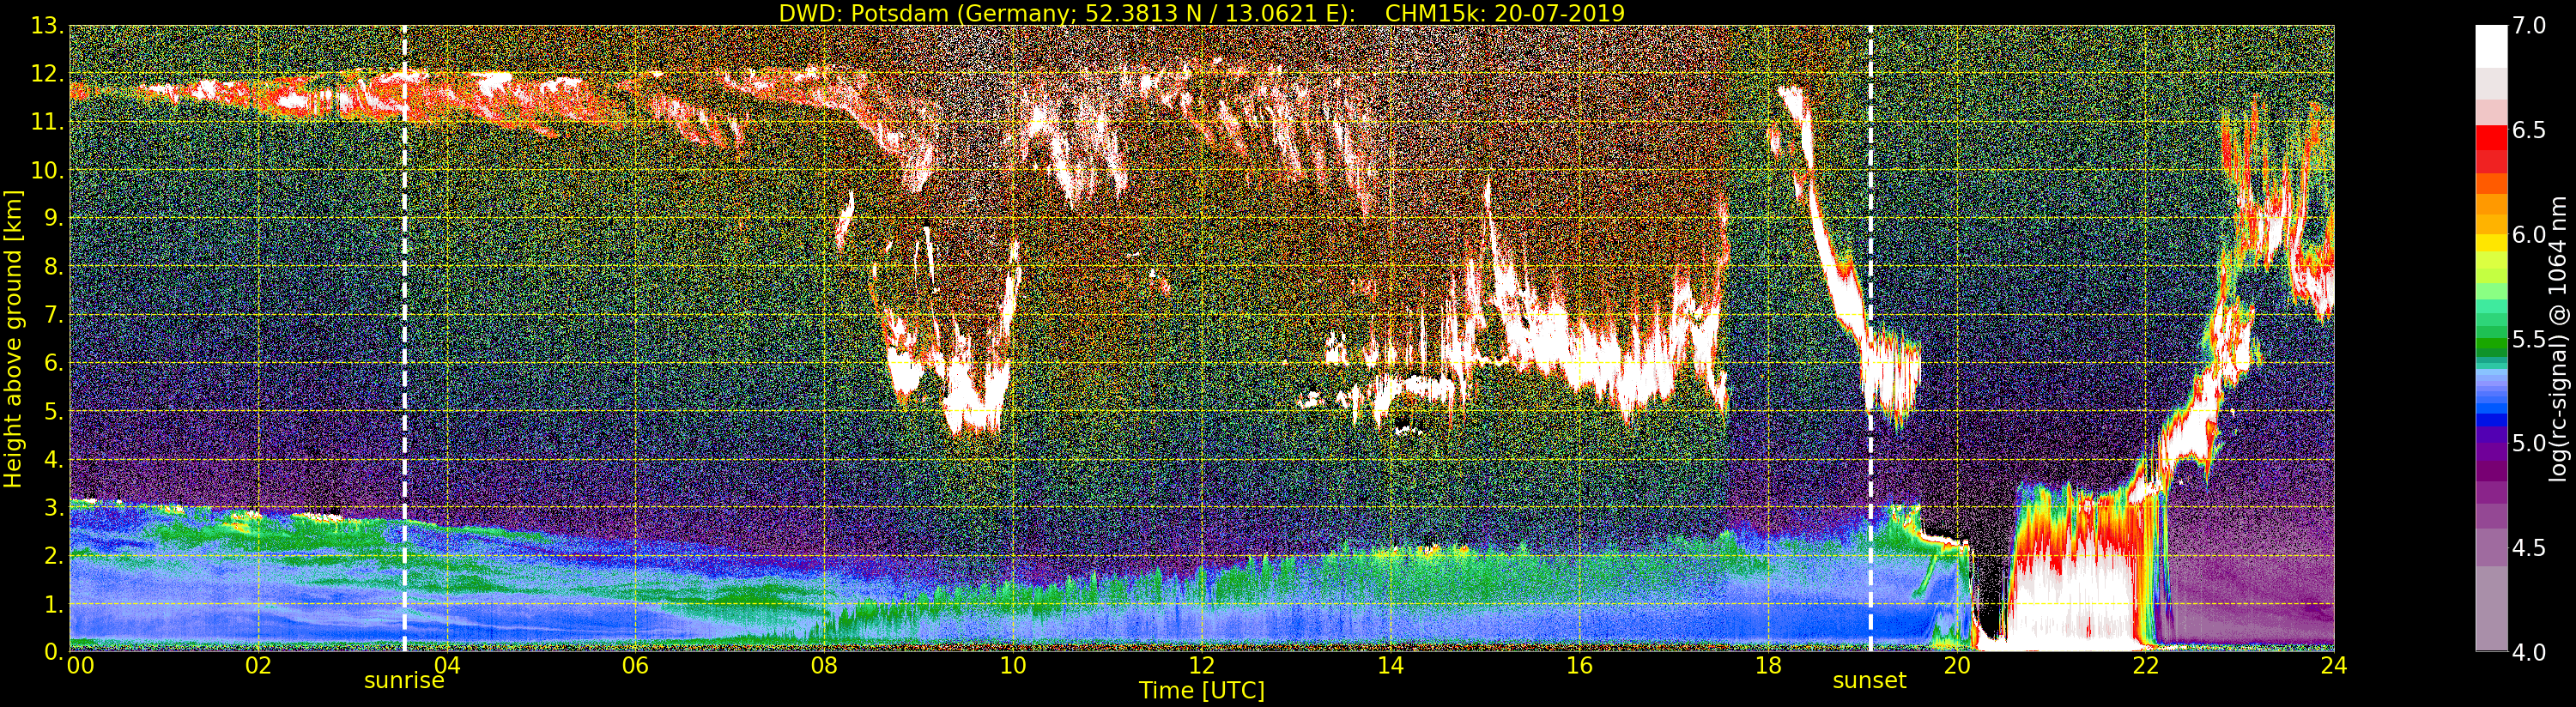
Task: Click the x-axis tick label '00'
Action: coord(80,665)
